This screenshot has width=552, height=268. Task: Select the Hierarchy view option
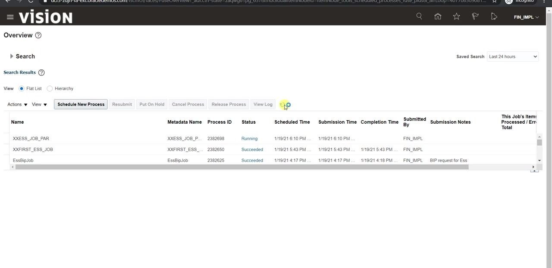point(50,88)
